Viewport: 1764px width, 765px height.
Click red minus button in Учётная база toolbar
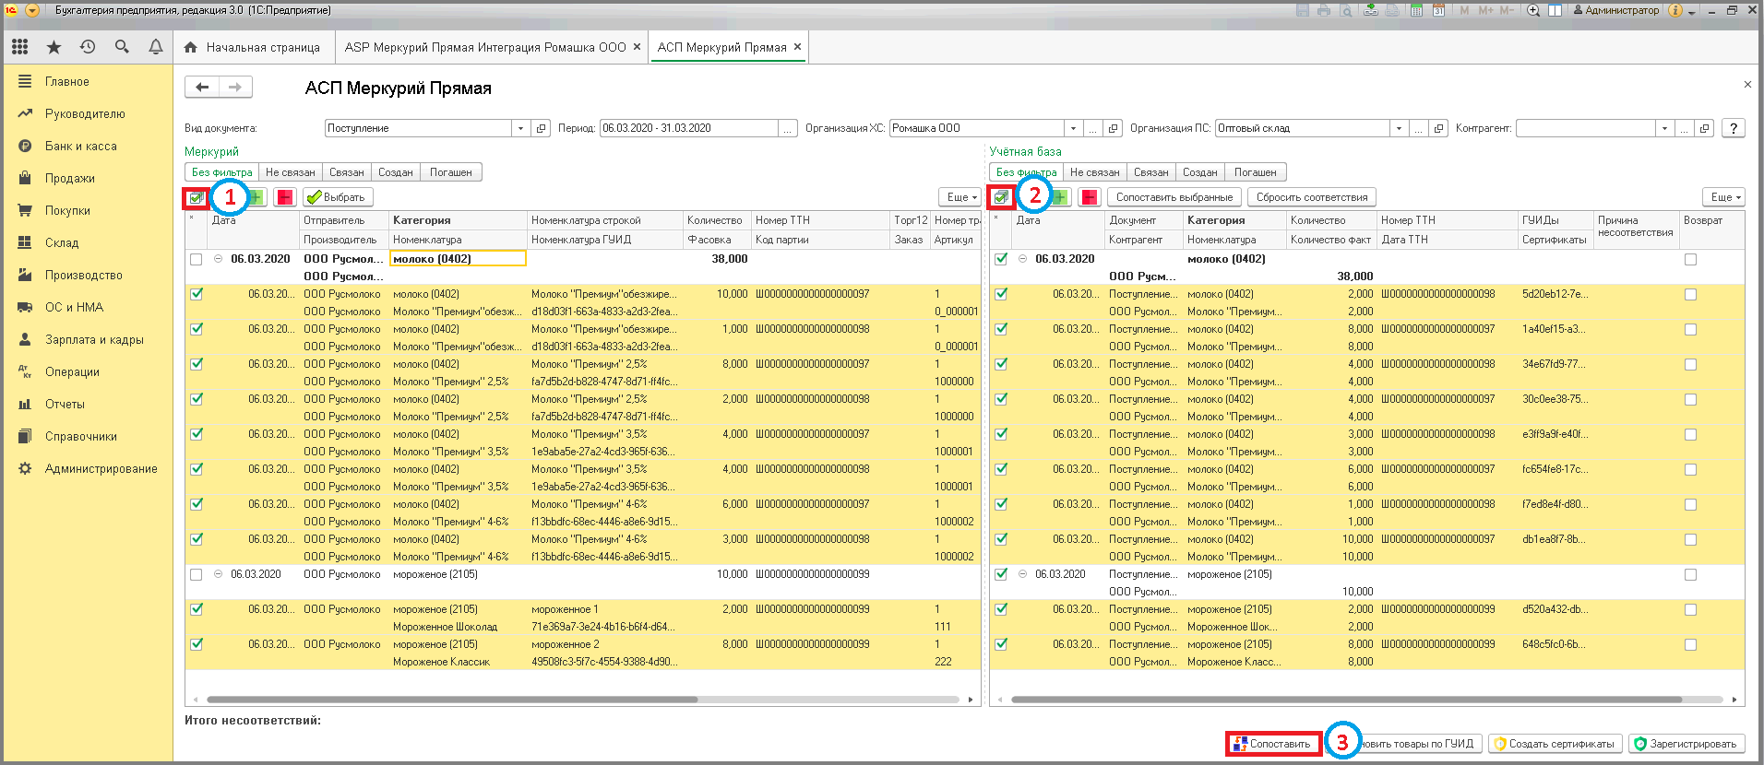(x=1090, y=197)
